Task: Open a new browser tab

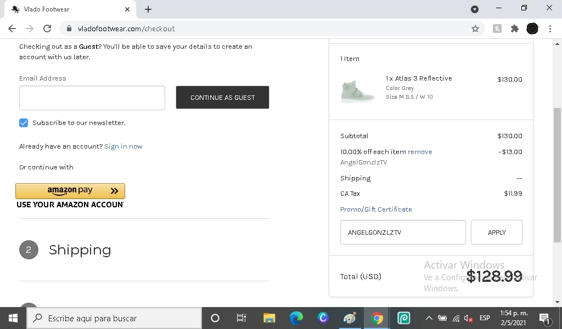Action: [x=148, y=9]
